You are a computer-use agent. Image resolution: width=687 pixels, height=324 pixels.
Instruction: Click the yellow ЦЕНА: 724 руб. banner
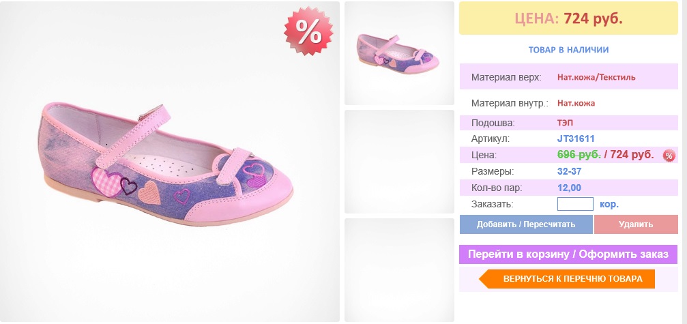coord(568,18)
